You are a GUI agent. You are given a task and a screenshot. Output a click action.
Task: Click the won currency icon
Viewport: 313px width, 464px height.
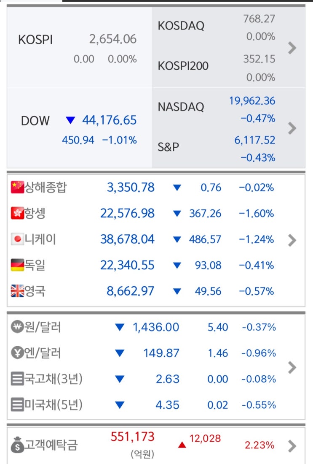point(17,327)
